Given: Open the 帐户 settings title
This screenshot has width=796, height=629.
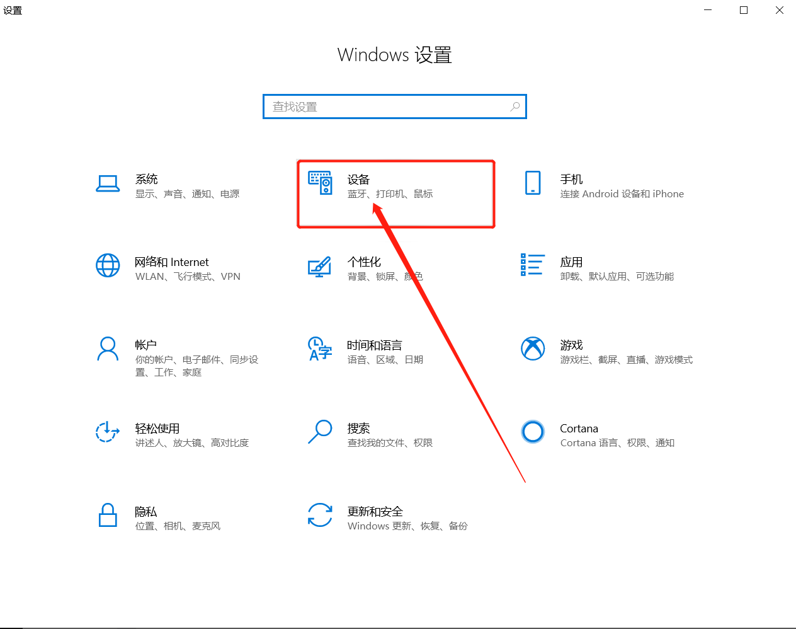Looking at the screenshot, I should (x=146, y=345).
